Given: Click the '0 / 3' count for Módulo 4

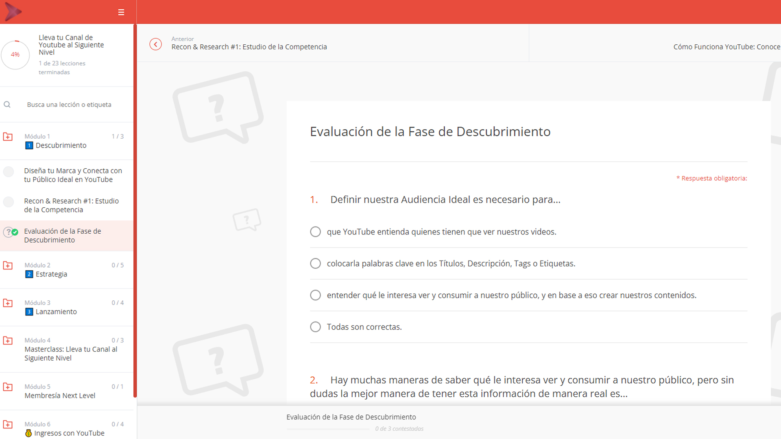Looking at the screenshot, I should pos(118,341).
